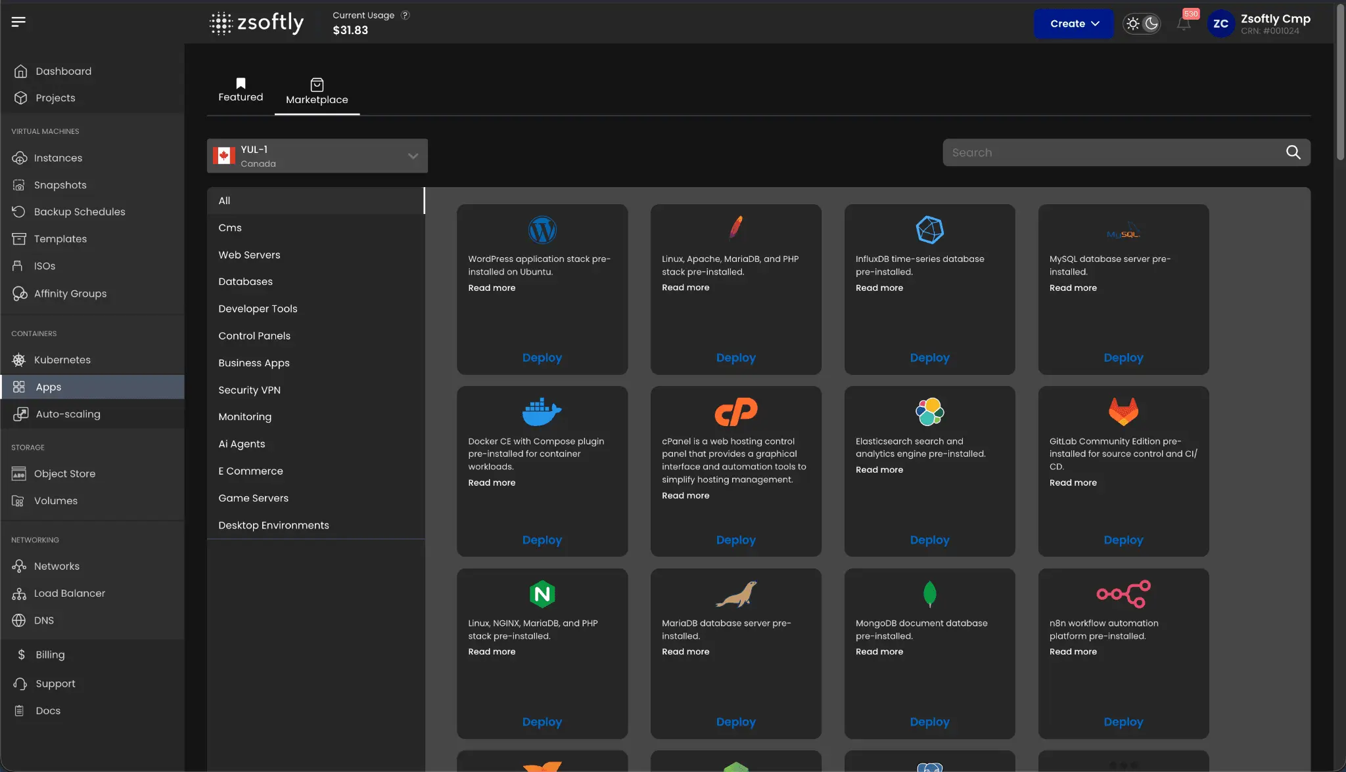Image resolution: width=1346 pixels, height=772 pixels.
Task: Select the All category
Action: [315, 201]
